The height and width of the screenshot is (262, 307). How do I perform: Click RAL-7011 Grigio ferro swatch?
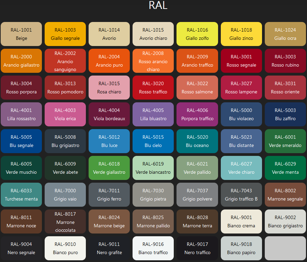point(109,195)
